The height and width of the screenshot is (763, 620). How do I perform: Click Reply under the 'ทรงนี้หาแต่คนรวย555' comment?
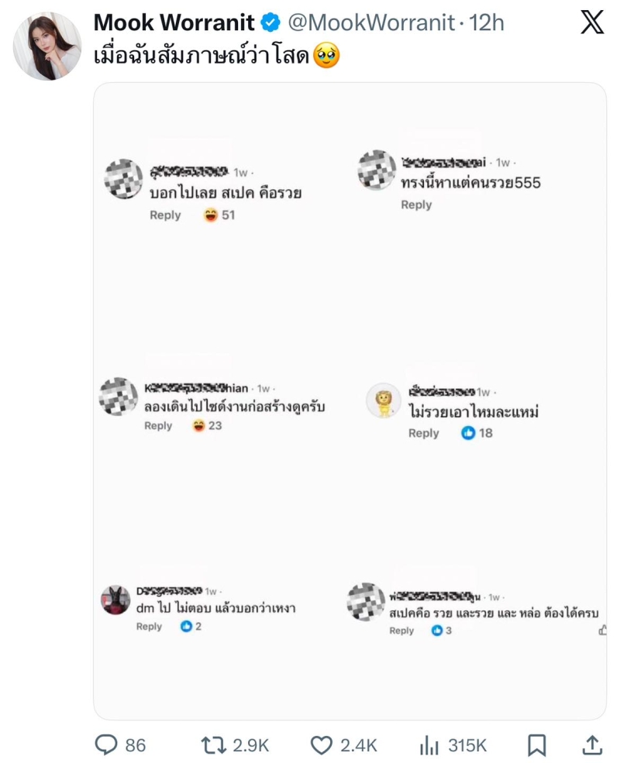click(x=416, y=204)
